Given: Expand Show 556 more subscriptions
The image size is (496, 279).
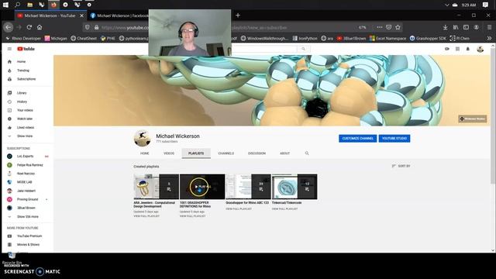Looking at the screenshot, I should pos(27,217).
